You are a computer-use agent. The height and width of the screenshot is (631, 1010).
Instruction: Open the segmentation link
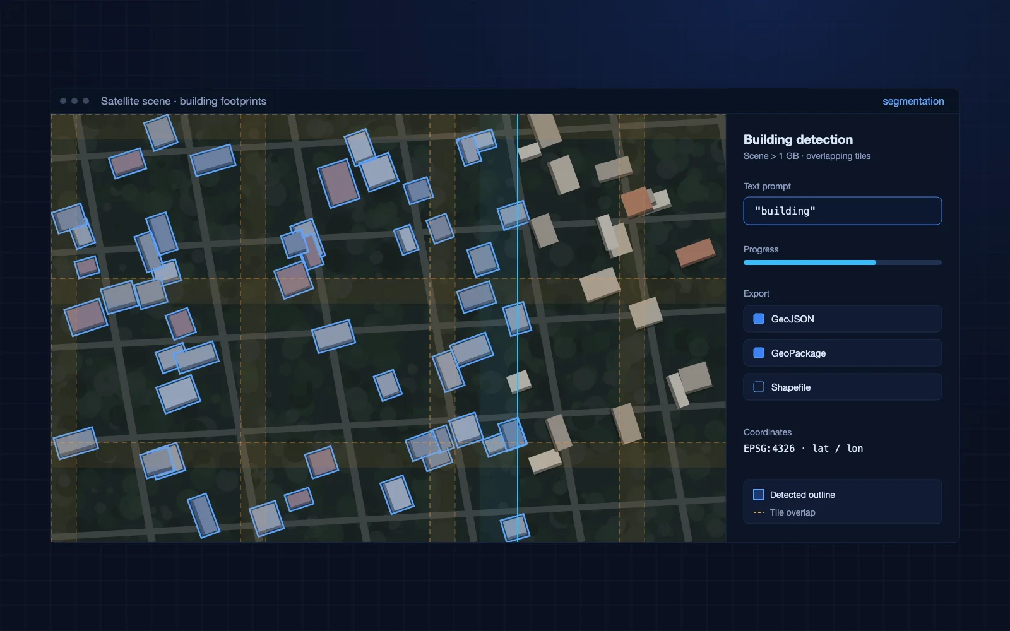pos(913,101)
